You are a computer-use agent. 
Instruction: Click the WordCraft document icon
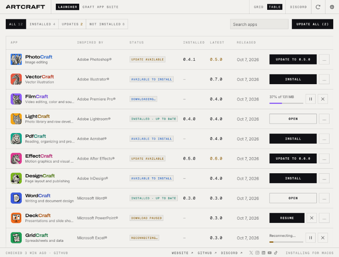[16, 198]
